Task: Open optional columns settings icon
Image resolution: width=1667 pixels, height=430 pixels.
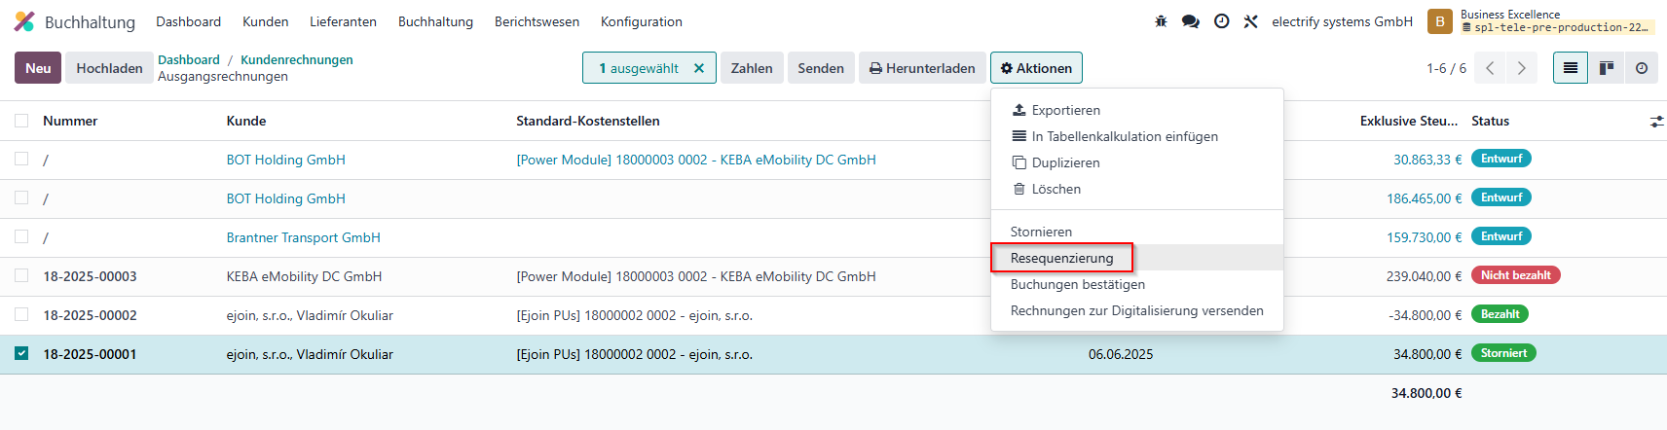Action: [1656, 122]
